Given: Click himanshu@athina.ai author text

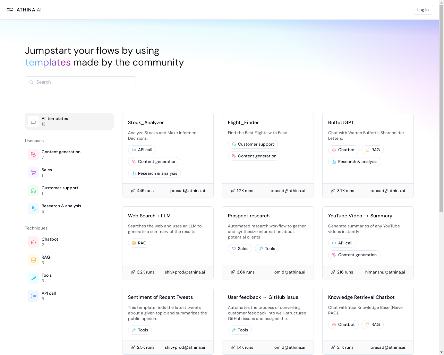Looking at the screenshot, I should tap(385, 272).
